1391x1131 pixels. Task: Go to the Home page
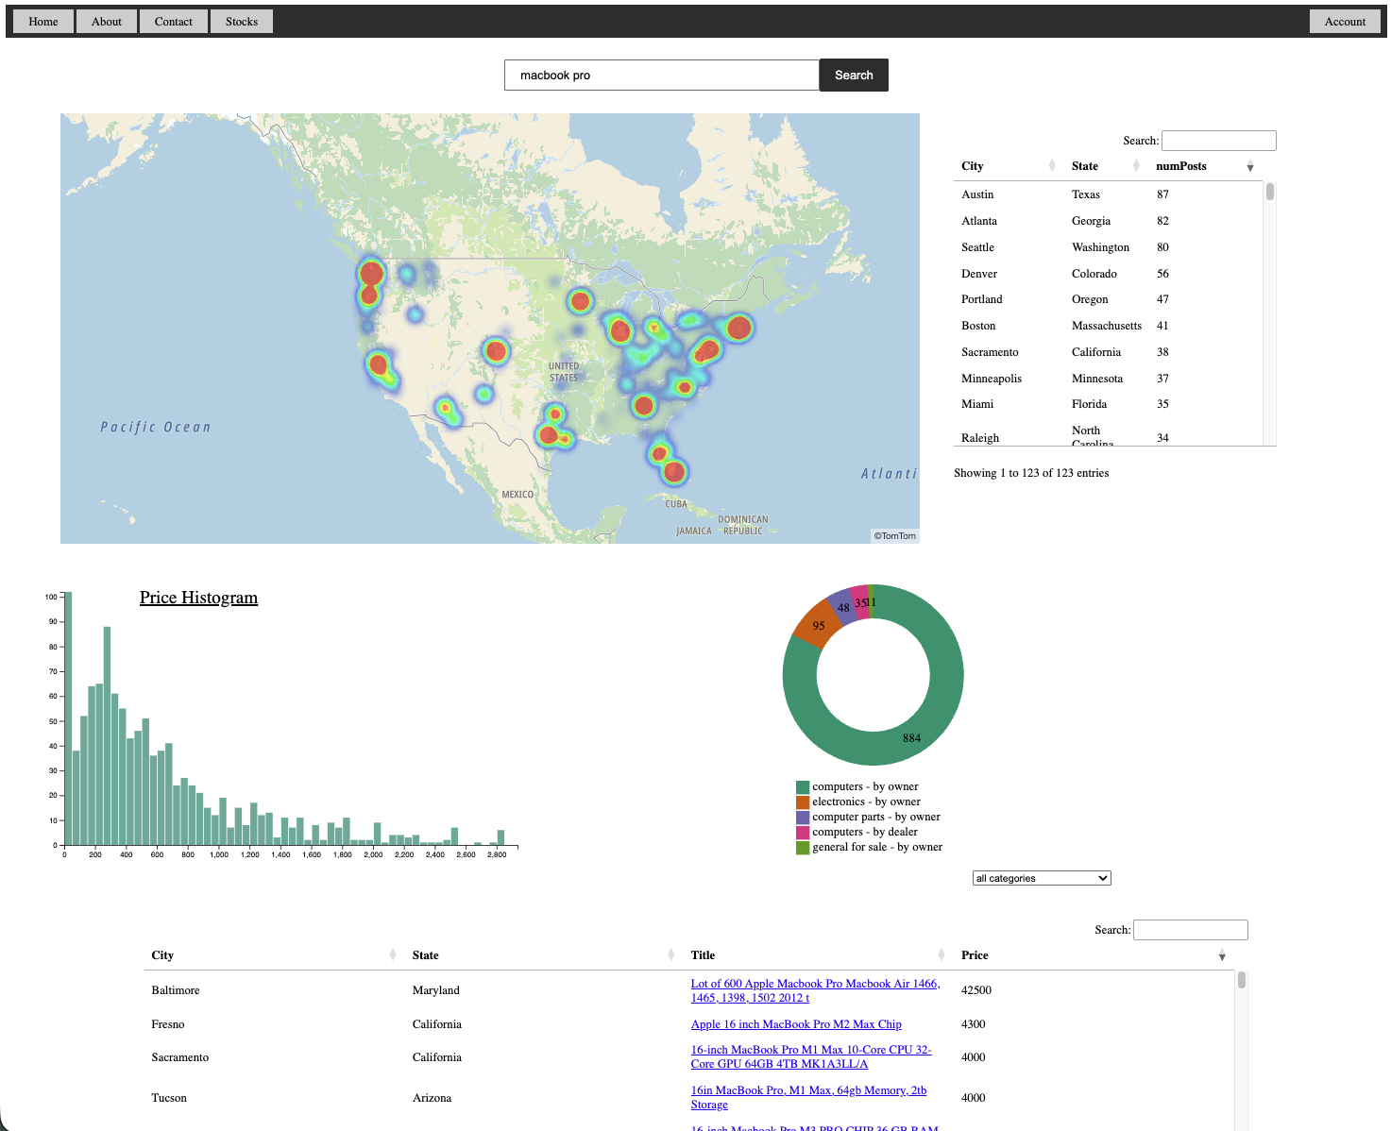point(43,22)
